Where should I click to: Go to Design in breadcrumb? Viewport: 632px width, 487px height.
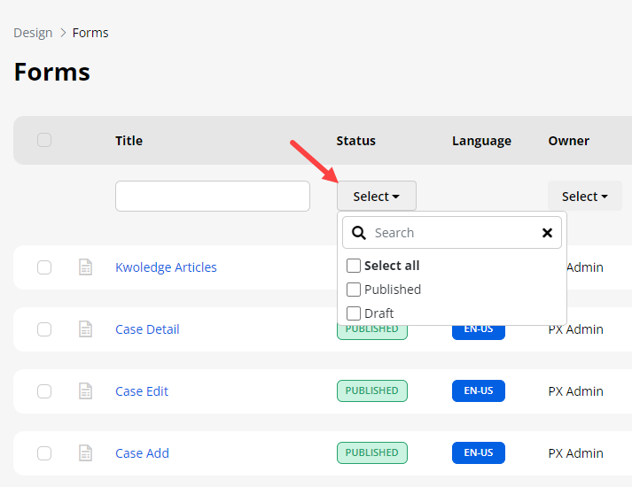[x=33, y=33]
